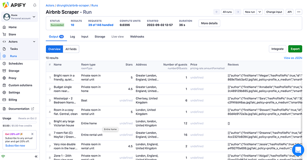Click the dtrungtin/airbnb-scraper breadcrumb link
Viewport: 307px width, 160px height.
coord(73,5)
